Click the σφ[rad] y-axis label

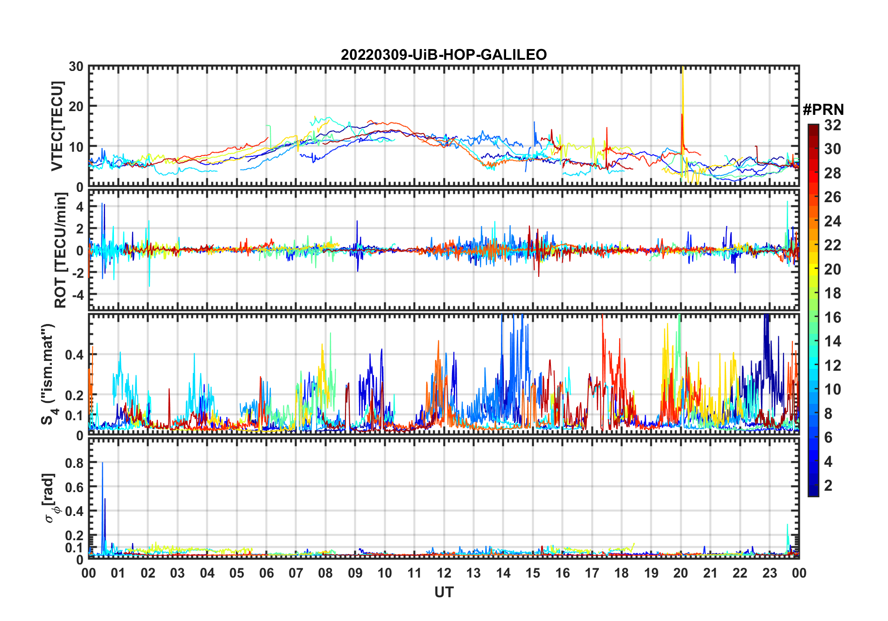coord(49,498)
